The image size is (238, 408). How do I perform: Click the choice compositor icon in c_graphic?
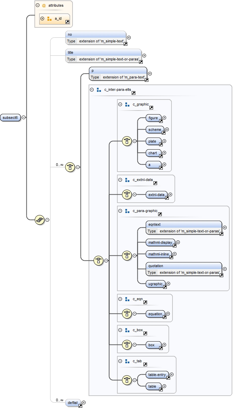point(127,141)
